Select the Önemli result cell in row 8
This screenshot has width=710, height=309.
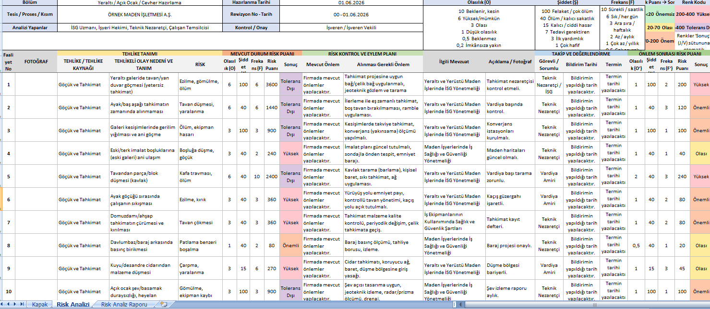point(290,245)
